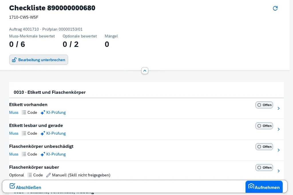Screen dimensions: 293x195
Task: Click KI-Prüfung sparkle icon under Etikett vorhanden
Action: tap(43, 112)
